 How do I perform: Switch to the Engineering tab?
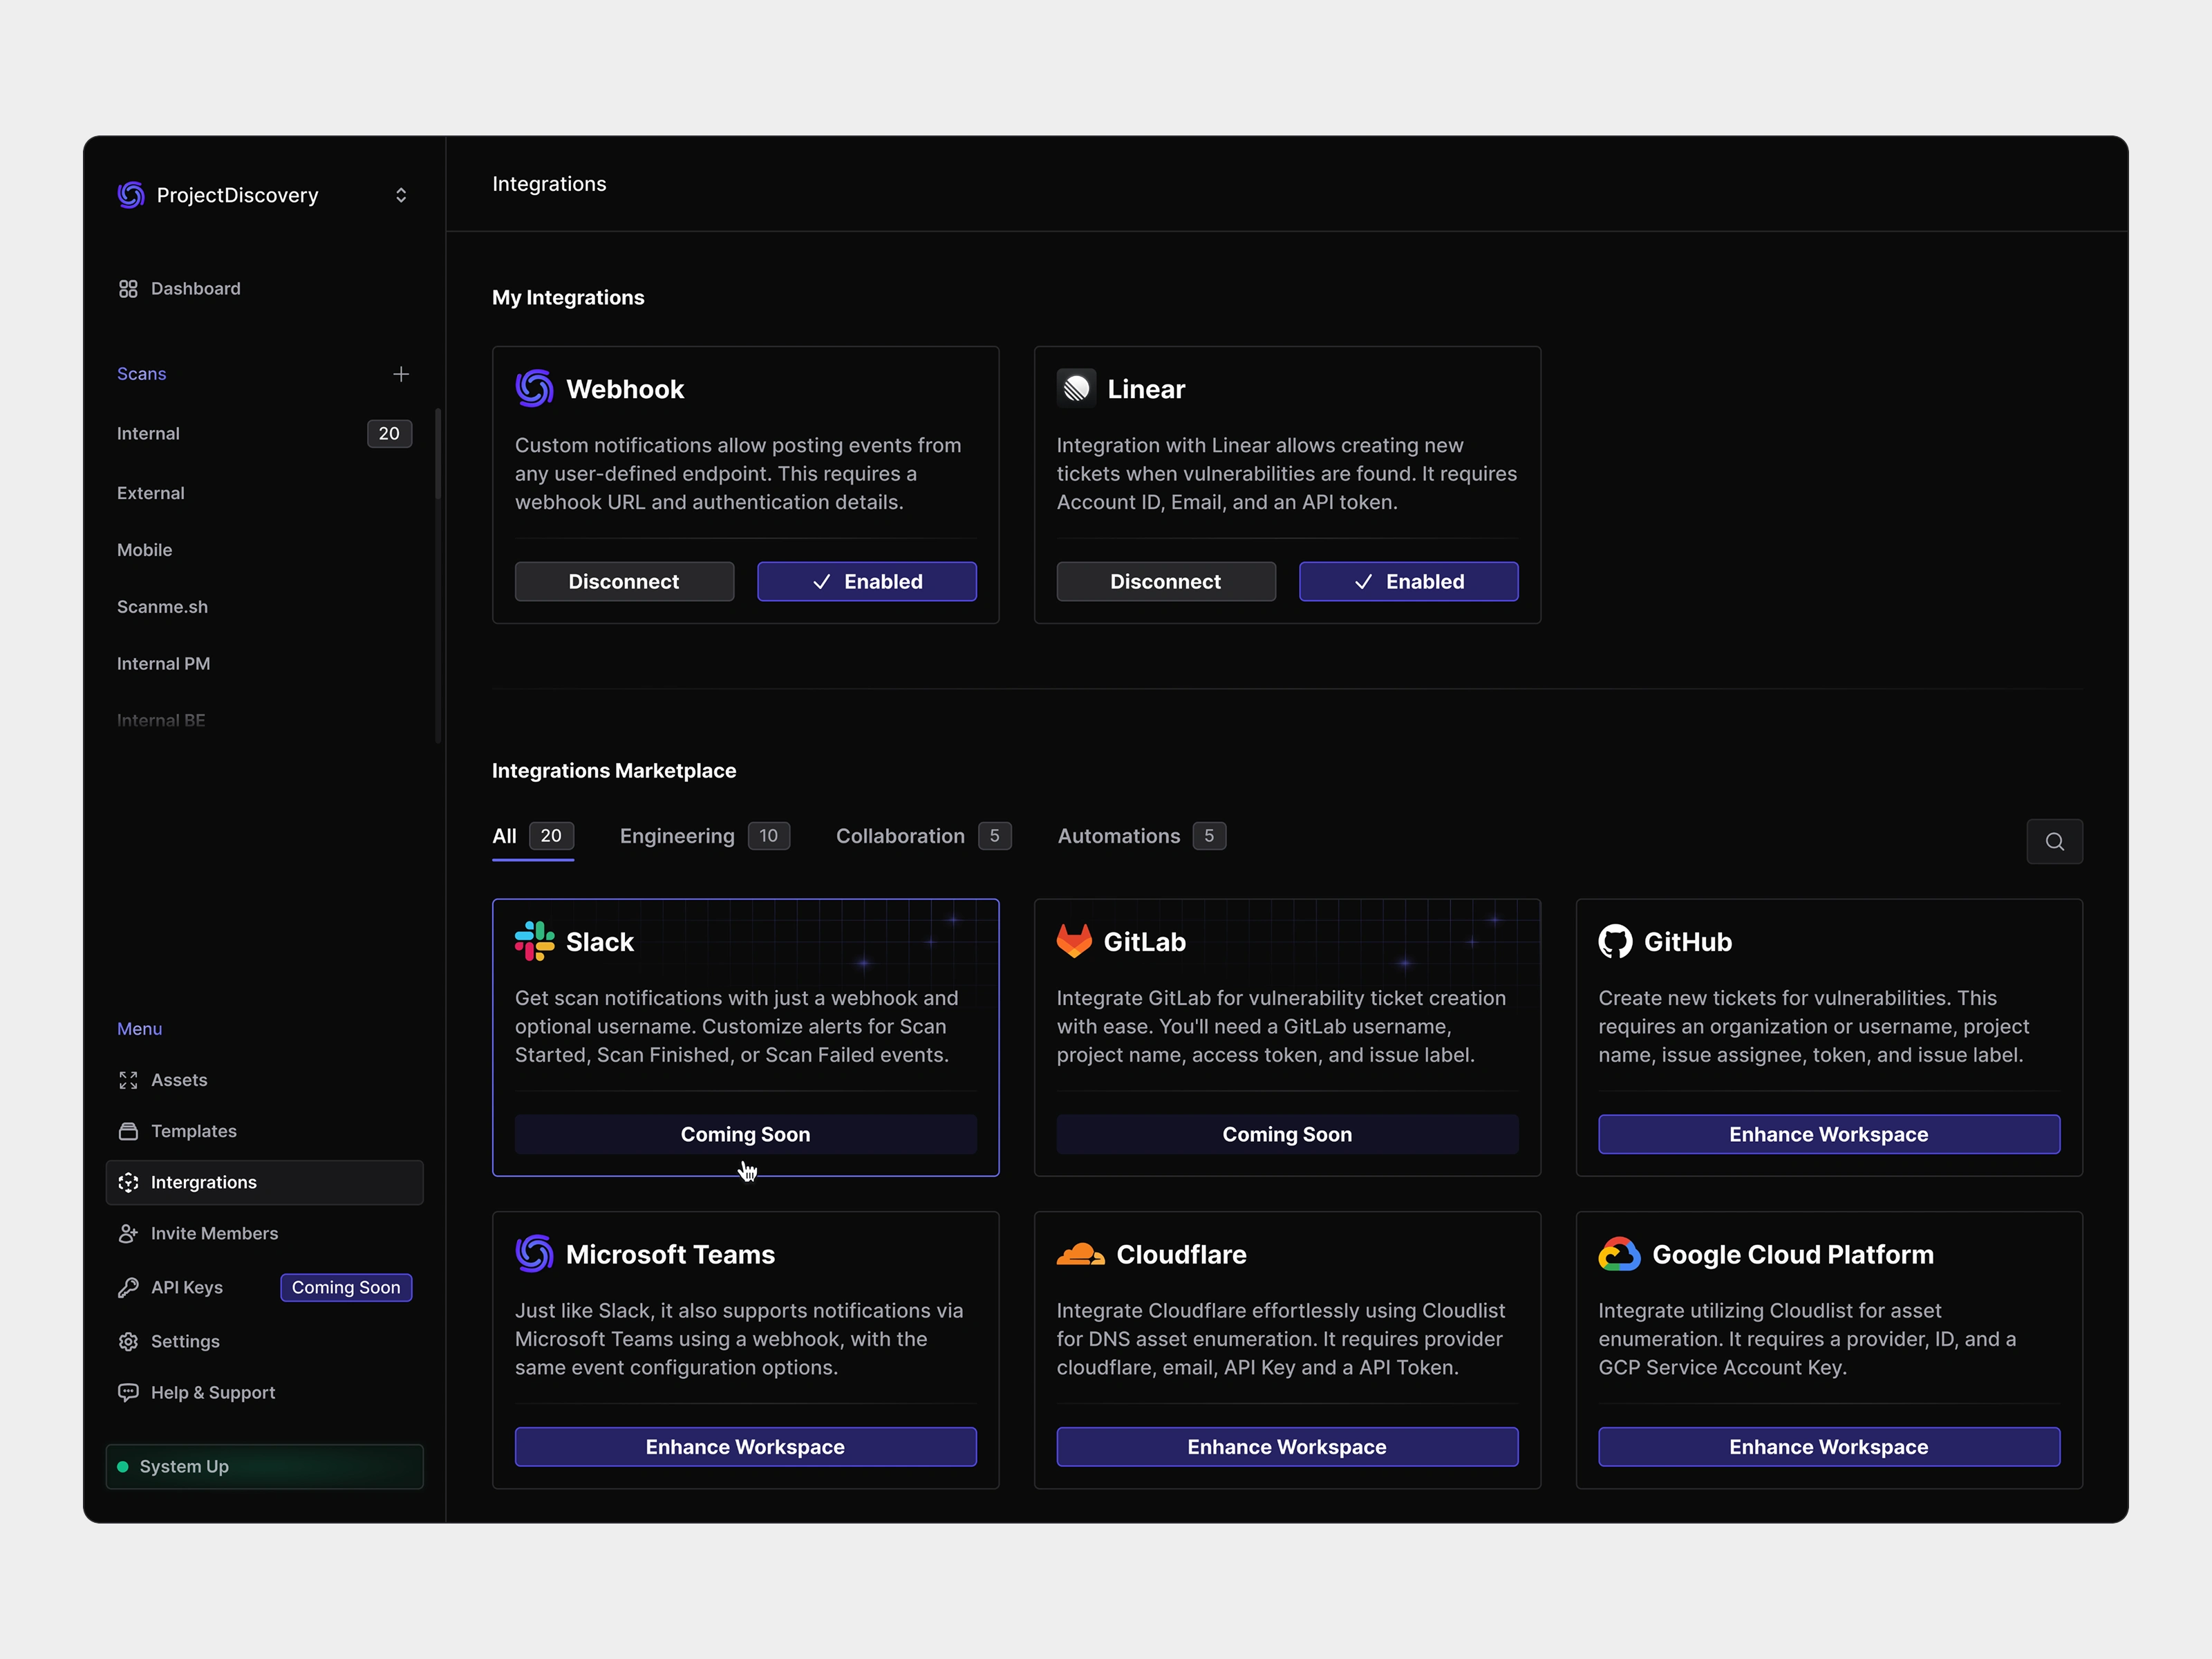pos(705,836)
